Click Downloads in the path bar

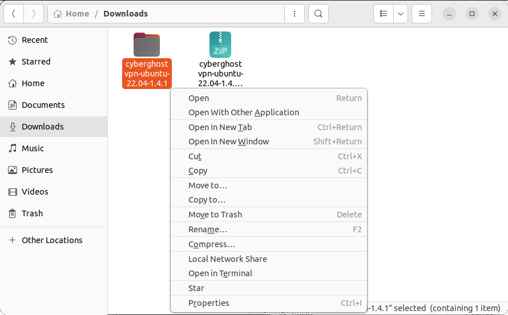(x=126, y=14)
